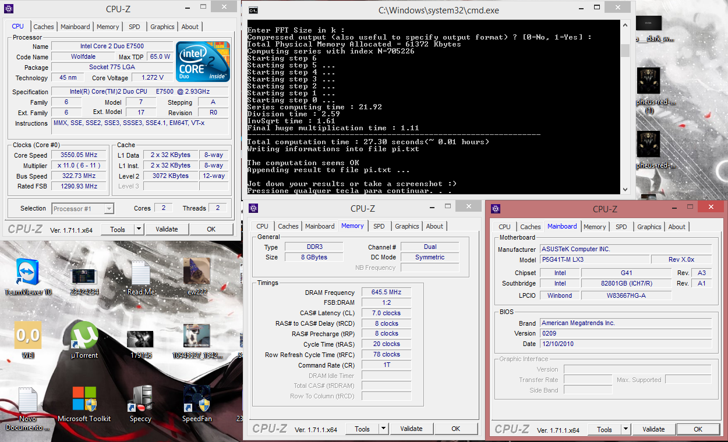Click the Bus Speed value 322.73 MHz
Screen dimensions: 728x442
click(79, 176)
